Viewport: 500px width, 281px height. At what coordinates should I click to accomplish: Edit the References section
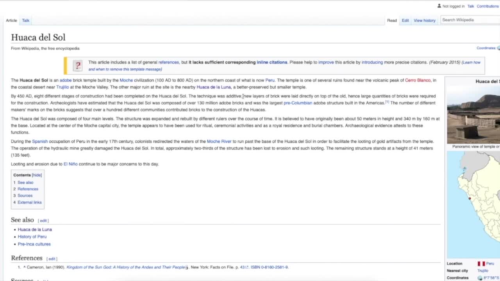[52, 259]
